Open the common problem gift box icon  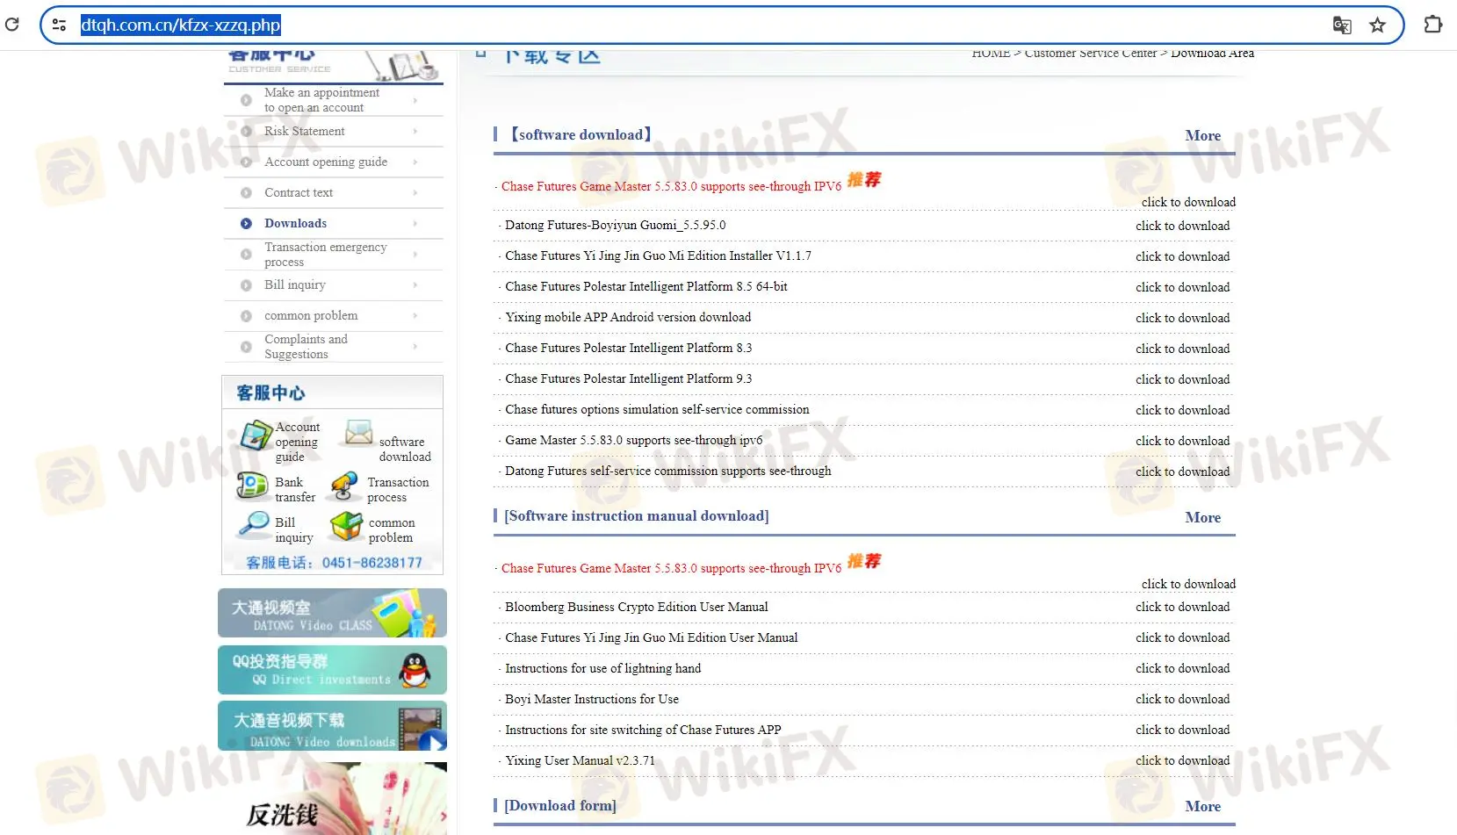347,527
